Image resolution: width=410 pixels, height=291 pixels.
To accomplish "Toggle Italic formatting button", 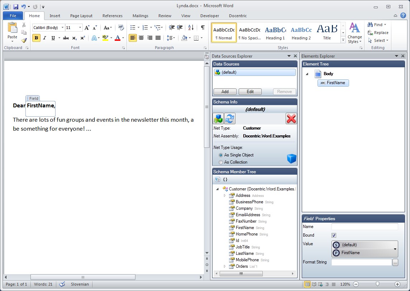I will coord(44,38).
